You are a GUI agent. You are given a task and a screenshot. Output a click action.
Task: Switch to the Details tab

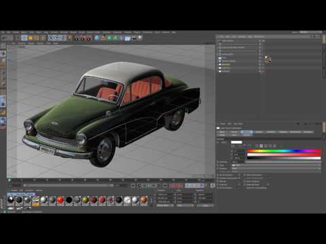point(259,132)
